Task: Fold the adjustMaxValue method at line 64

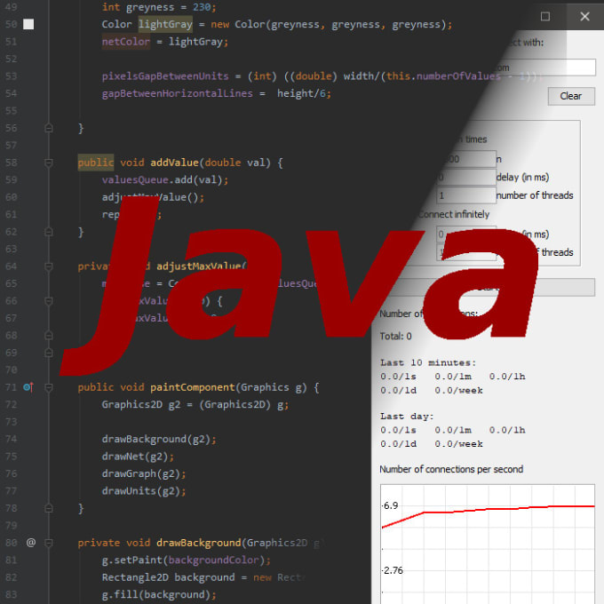Action: coord(49,266)
